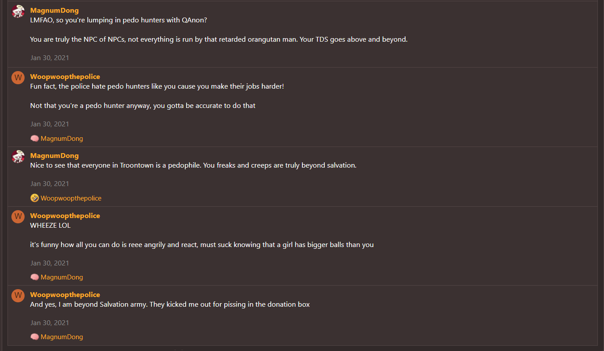The width and height of the screenshot is (604, 351).
Task: Click the MagnumDong reactor name under the Salvation army comment
Action: point(62,337)
